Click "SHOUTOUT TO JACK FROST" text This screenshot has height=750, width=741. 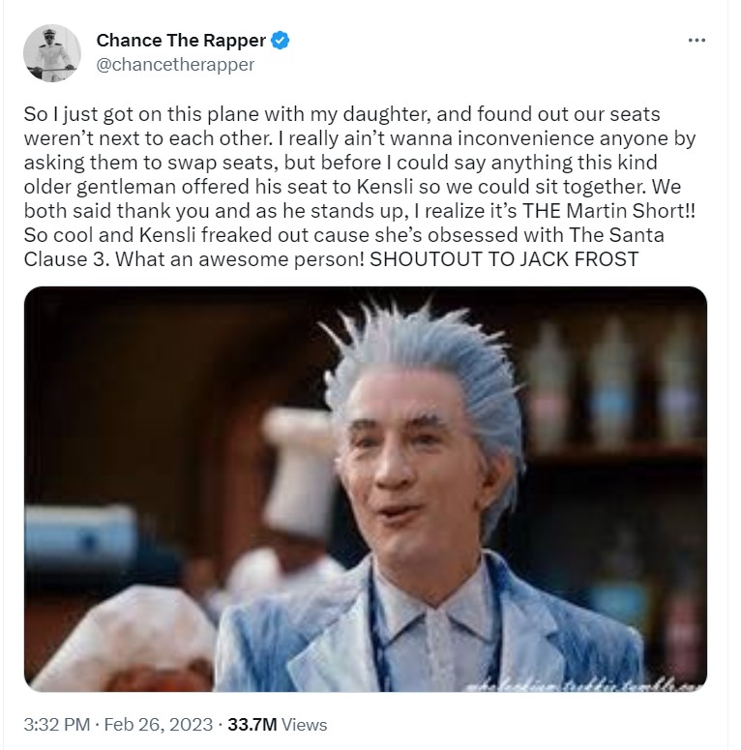coord(504,259)
